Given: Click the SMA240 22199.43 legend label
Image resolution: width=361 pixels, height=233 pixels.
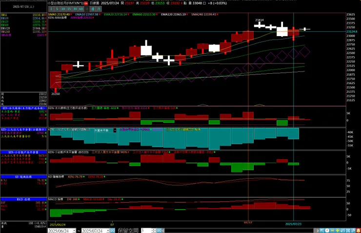Looking at the screenshot, I should pos(204,15).
